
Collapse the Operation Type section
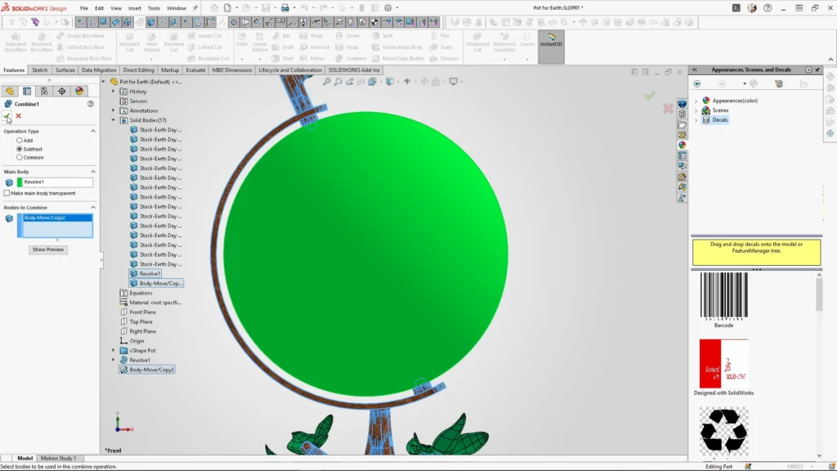click(93, 131)
